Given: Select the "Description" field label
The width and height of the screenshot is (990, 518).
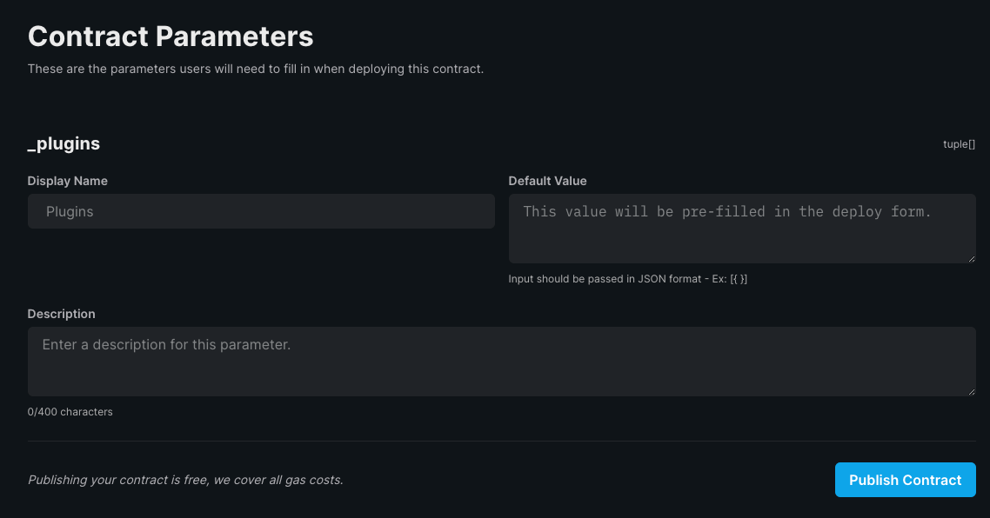Looking at the screenshot, I should coord(62,314).
